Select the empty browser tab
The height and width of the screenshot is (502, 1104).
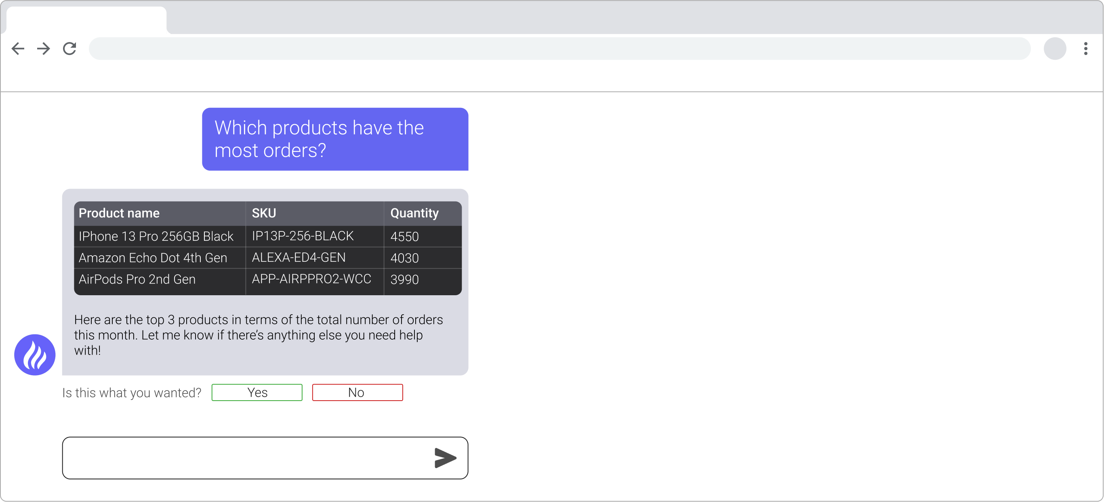pos(86,20)
